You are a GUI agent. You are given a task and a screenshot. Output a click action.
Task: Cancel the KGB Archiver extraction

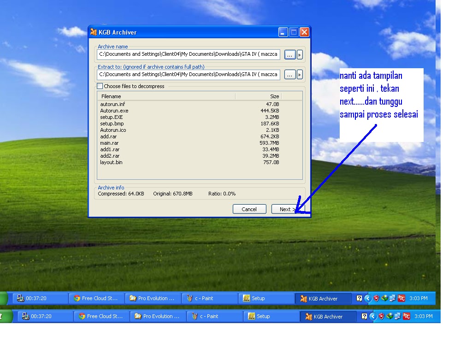coord(249,209)
